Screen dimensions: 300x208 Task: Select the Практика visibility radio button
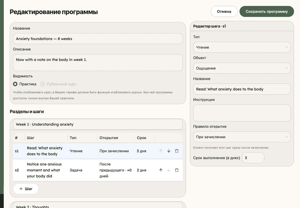(x=15, y=84)
